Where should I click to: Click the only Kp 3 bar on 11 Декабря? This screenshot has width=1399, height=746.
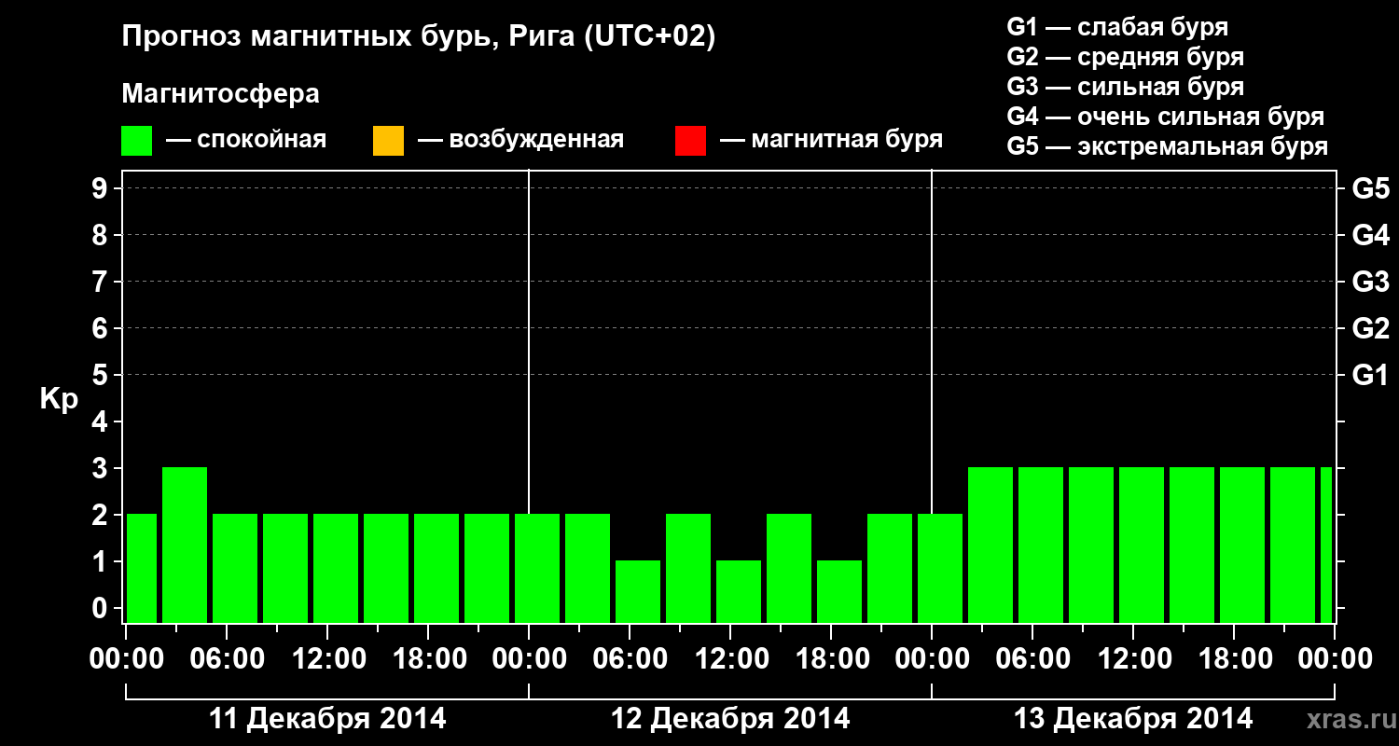[185, 545]
